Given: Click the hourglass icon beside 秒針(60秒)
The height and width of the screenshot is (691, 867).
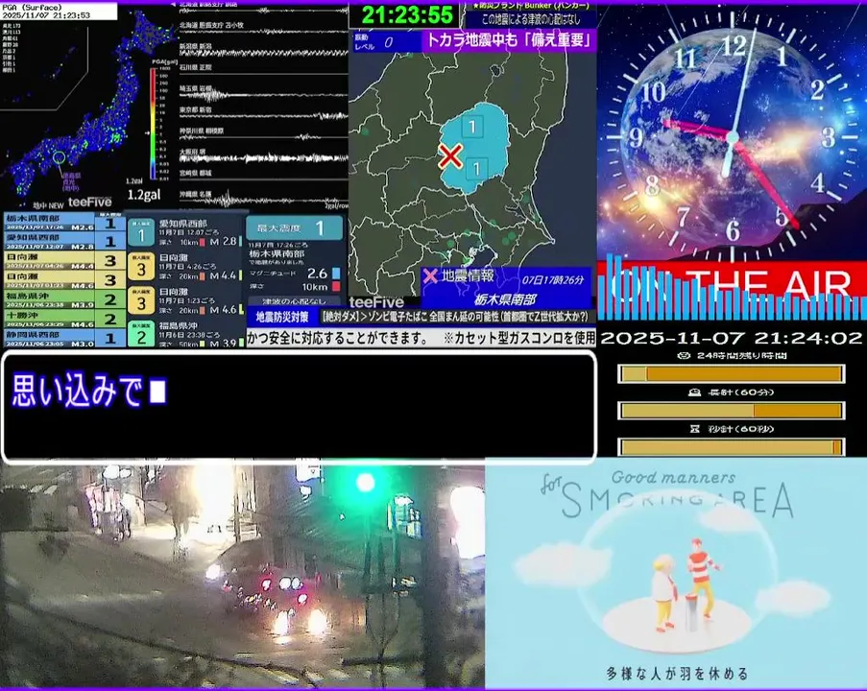Looking at the screenshot, I should click(694, 429).
